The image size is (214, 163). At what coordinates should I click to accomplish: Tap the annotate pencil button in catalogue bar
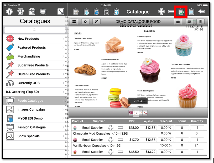pyautogui.click(x=96, y=22)
